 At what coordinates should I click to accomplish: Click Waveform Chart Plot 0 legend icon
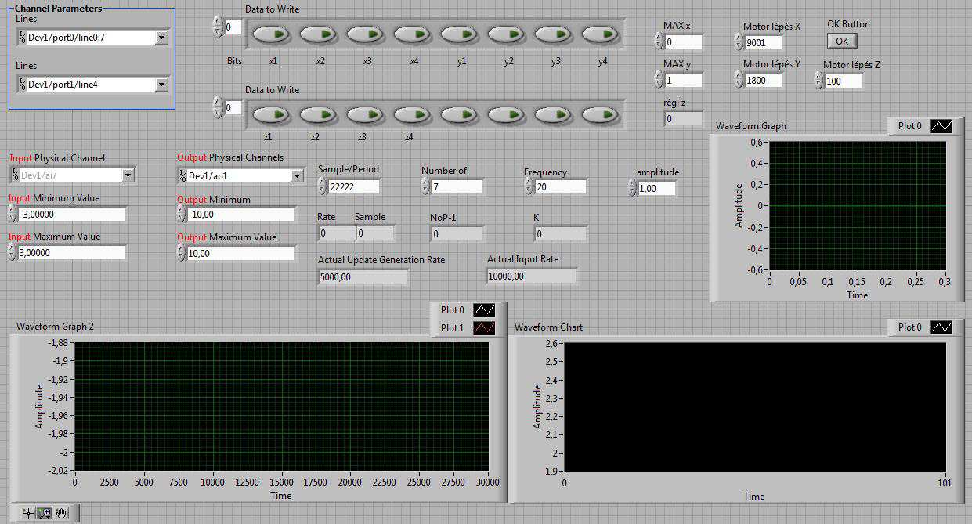pyautogui.click(x=941, y=327)
